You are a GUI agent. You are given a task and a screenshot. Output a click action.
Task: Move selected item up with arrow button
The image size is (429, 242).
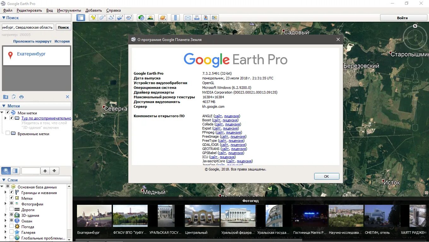(x=45, y=171)
